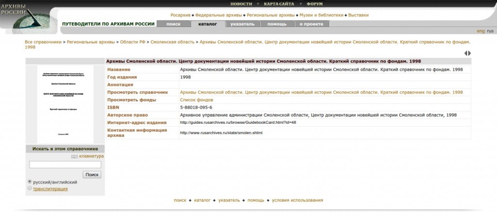Click the Поиск button
497x212 pixels.
coord(92,175)
